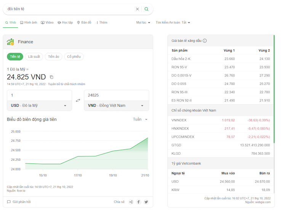Copy the 24.825 VND value icon
The height and width of the screenshot is (211, 282).
[52, 77]
